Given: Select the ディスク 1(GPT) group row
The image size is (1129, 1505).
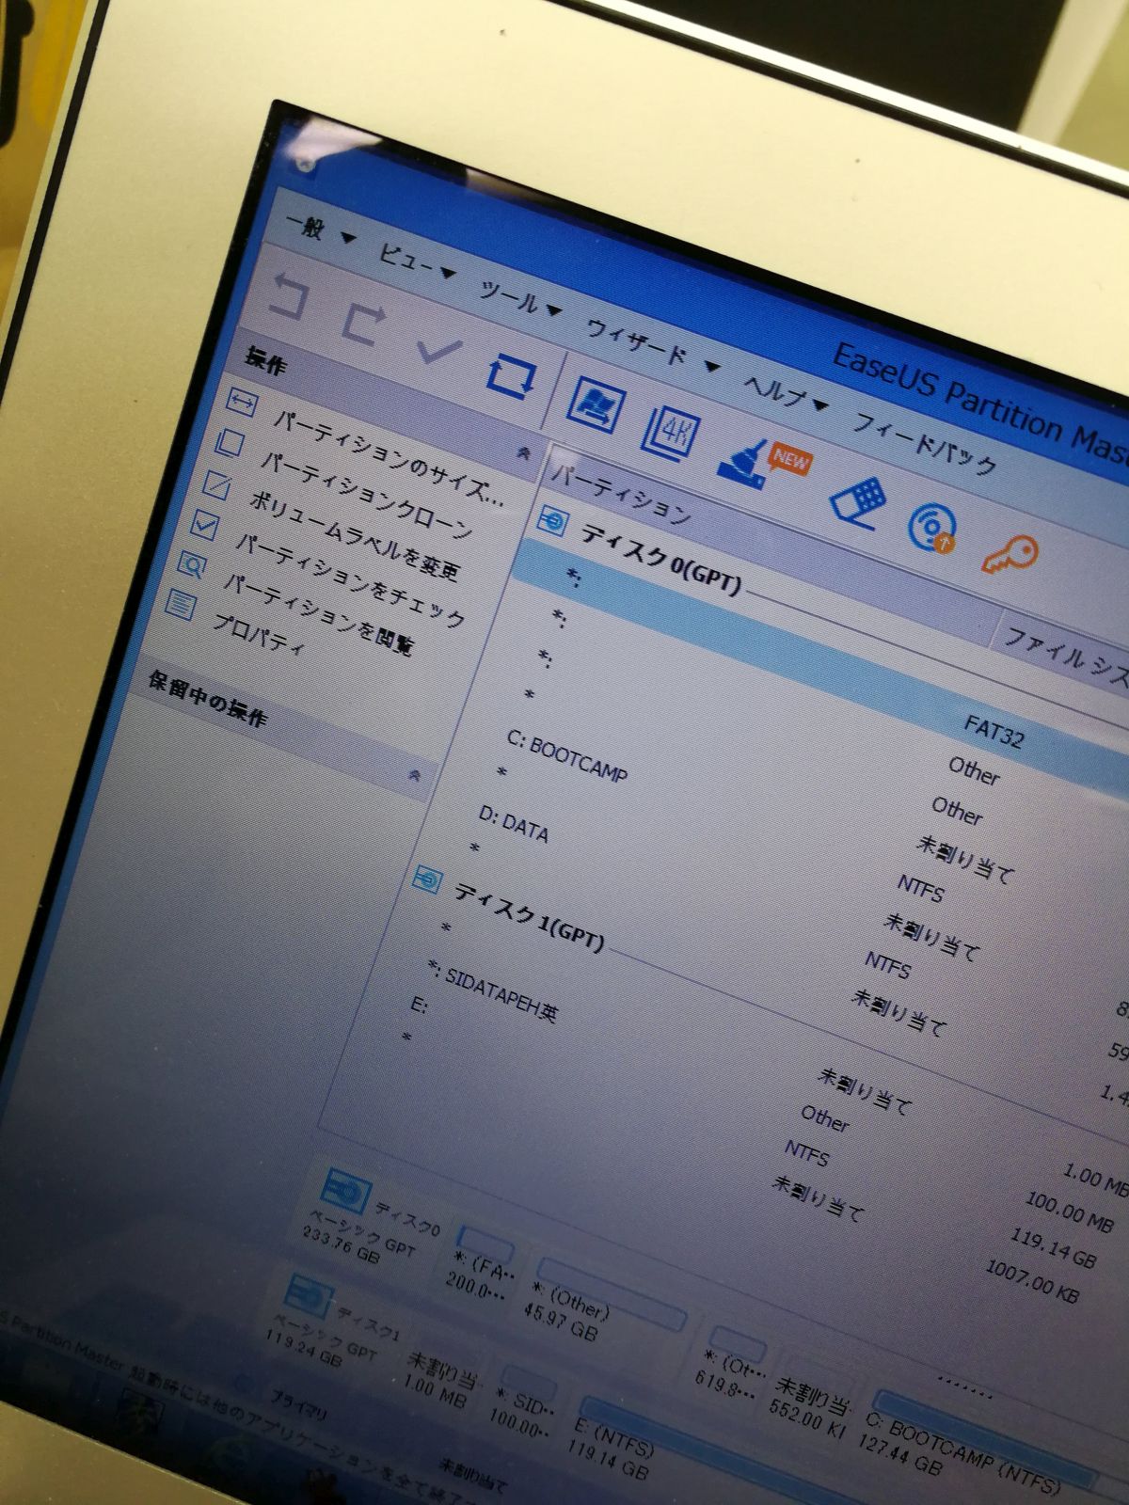Looking at the screenshot, I should [528, 916].
